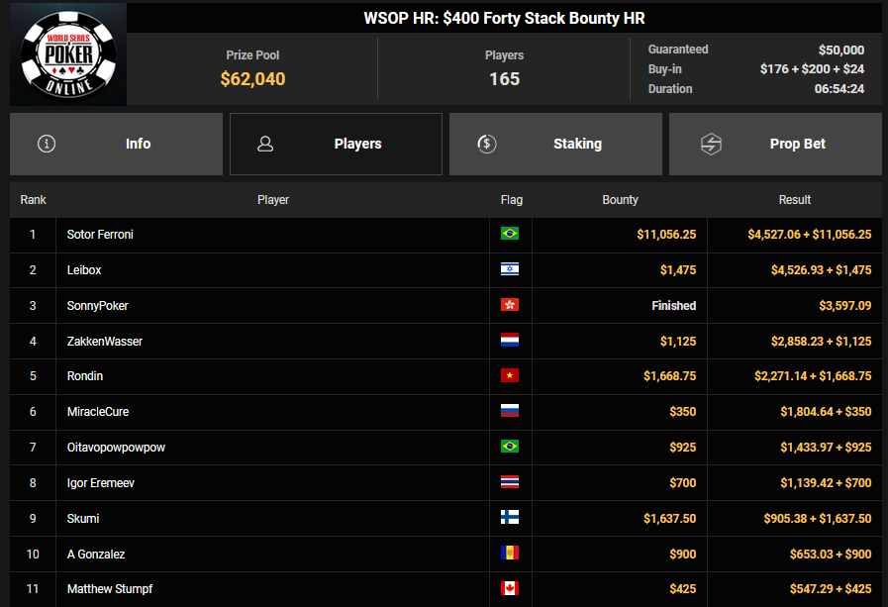The image size is (888, 607).
Task: Click the Prop Bet hexagon icon
Action: pos(711,144)
